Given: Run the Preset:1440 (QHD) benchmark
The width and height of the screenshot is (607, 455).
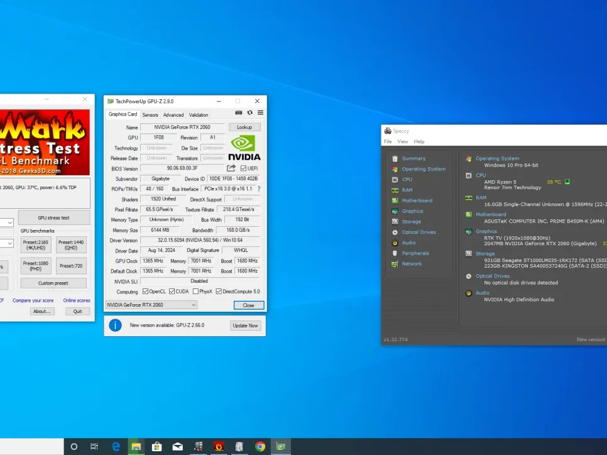Looking at the screenshot, I should [71, 245].
